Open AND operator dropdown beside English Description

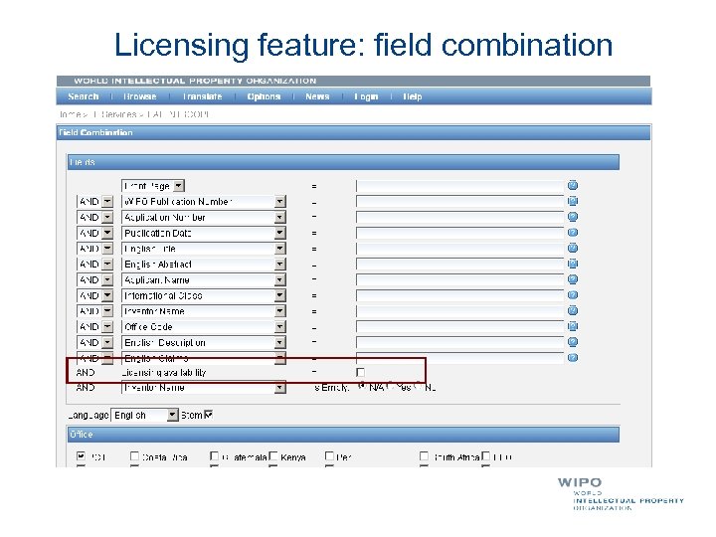pos(107,342)
